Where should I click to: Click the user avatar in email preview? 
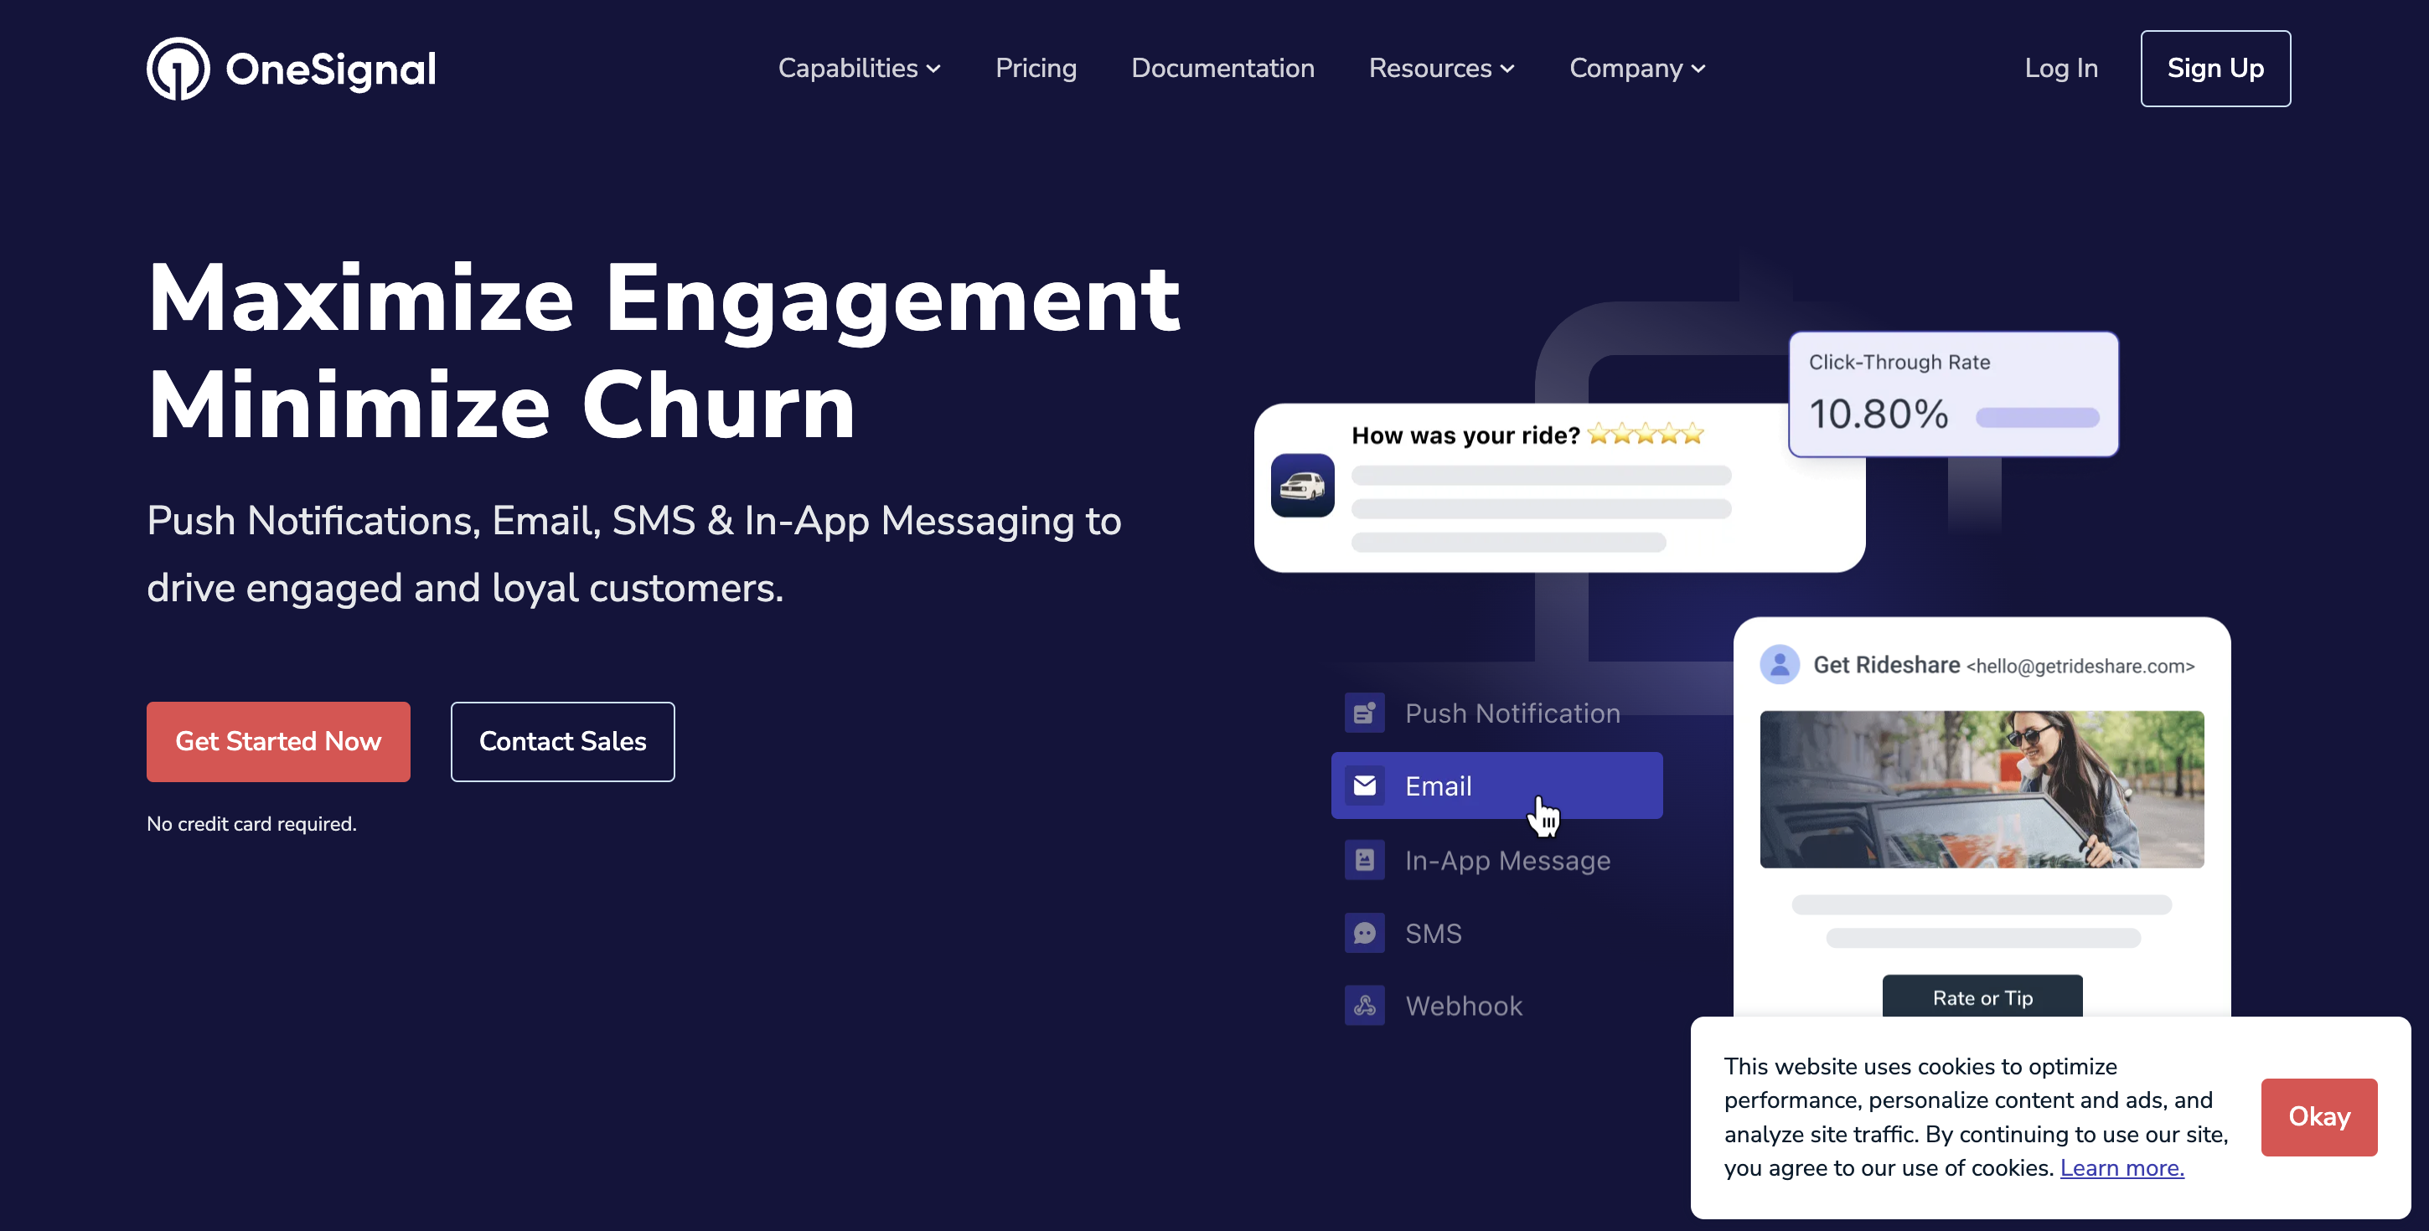pos(1779,662)
